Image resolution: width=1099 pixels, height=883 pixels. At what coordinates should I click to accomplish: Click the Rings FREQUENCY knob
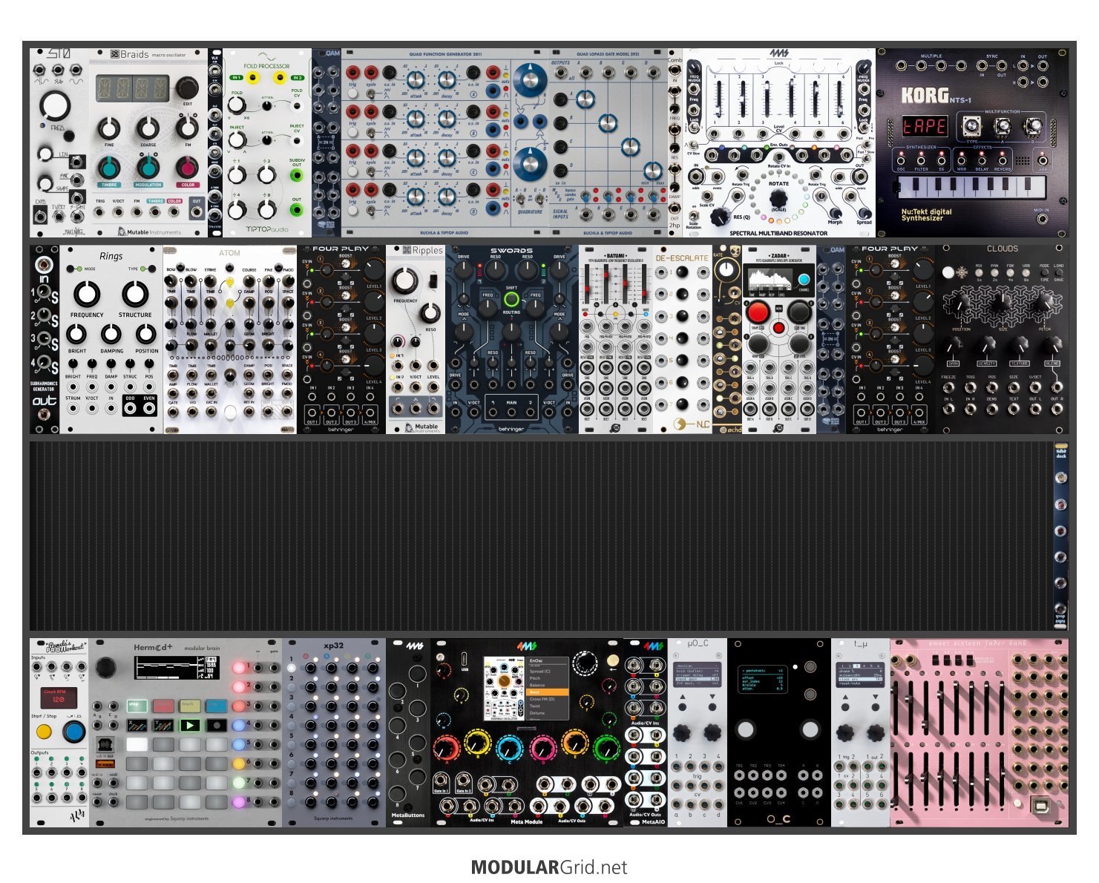click(87, 294)
